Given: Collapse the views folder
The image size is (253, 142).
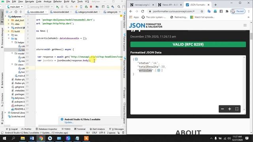Looking at the screenshot, I should [12, 65].
